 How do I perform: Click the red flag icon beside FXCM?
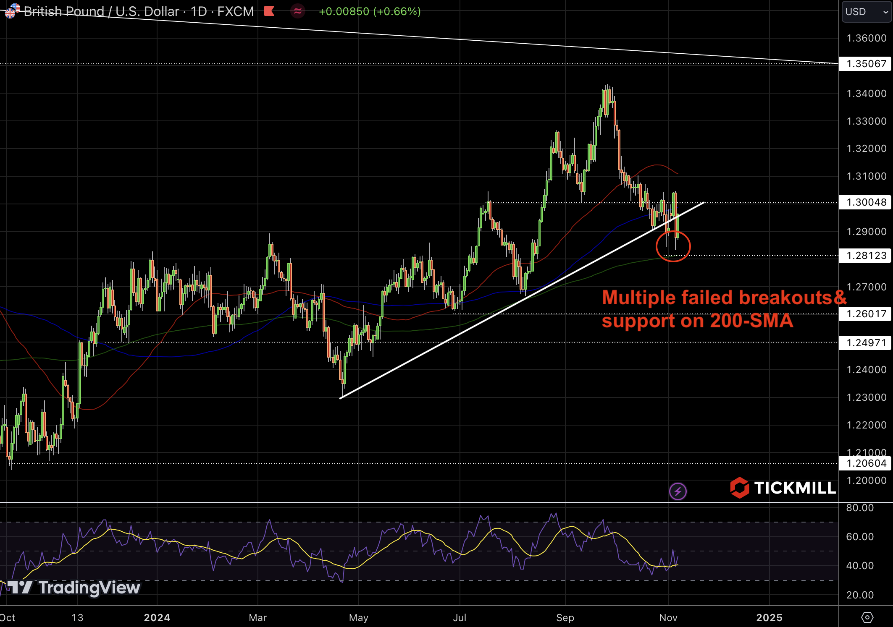tap(269, 11)
